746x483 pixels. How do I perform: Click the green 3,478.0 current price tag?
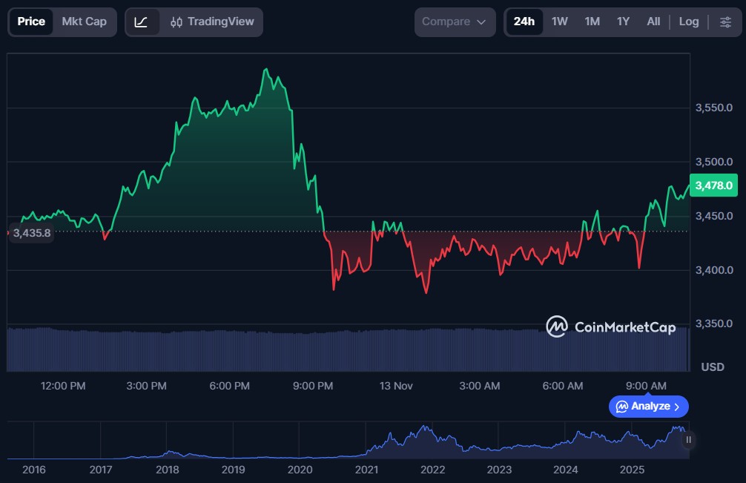713,185
